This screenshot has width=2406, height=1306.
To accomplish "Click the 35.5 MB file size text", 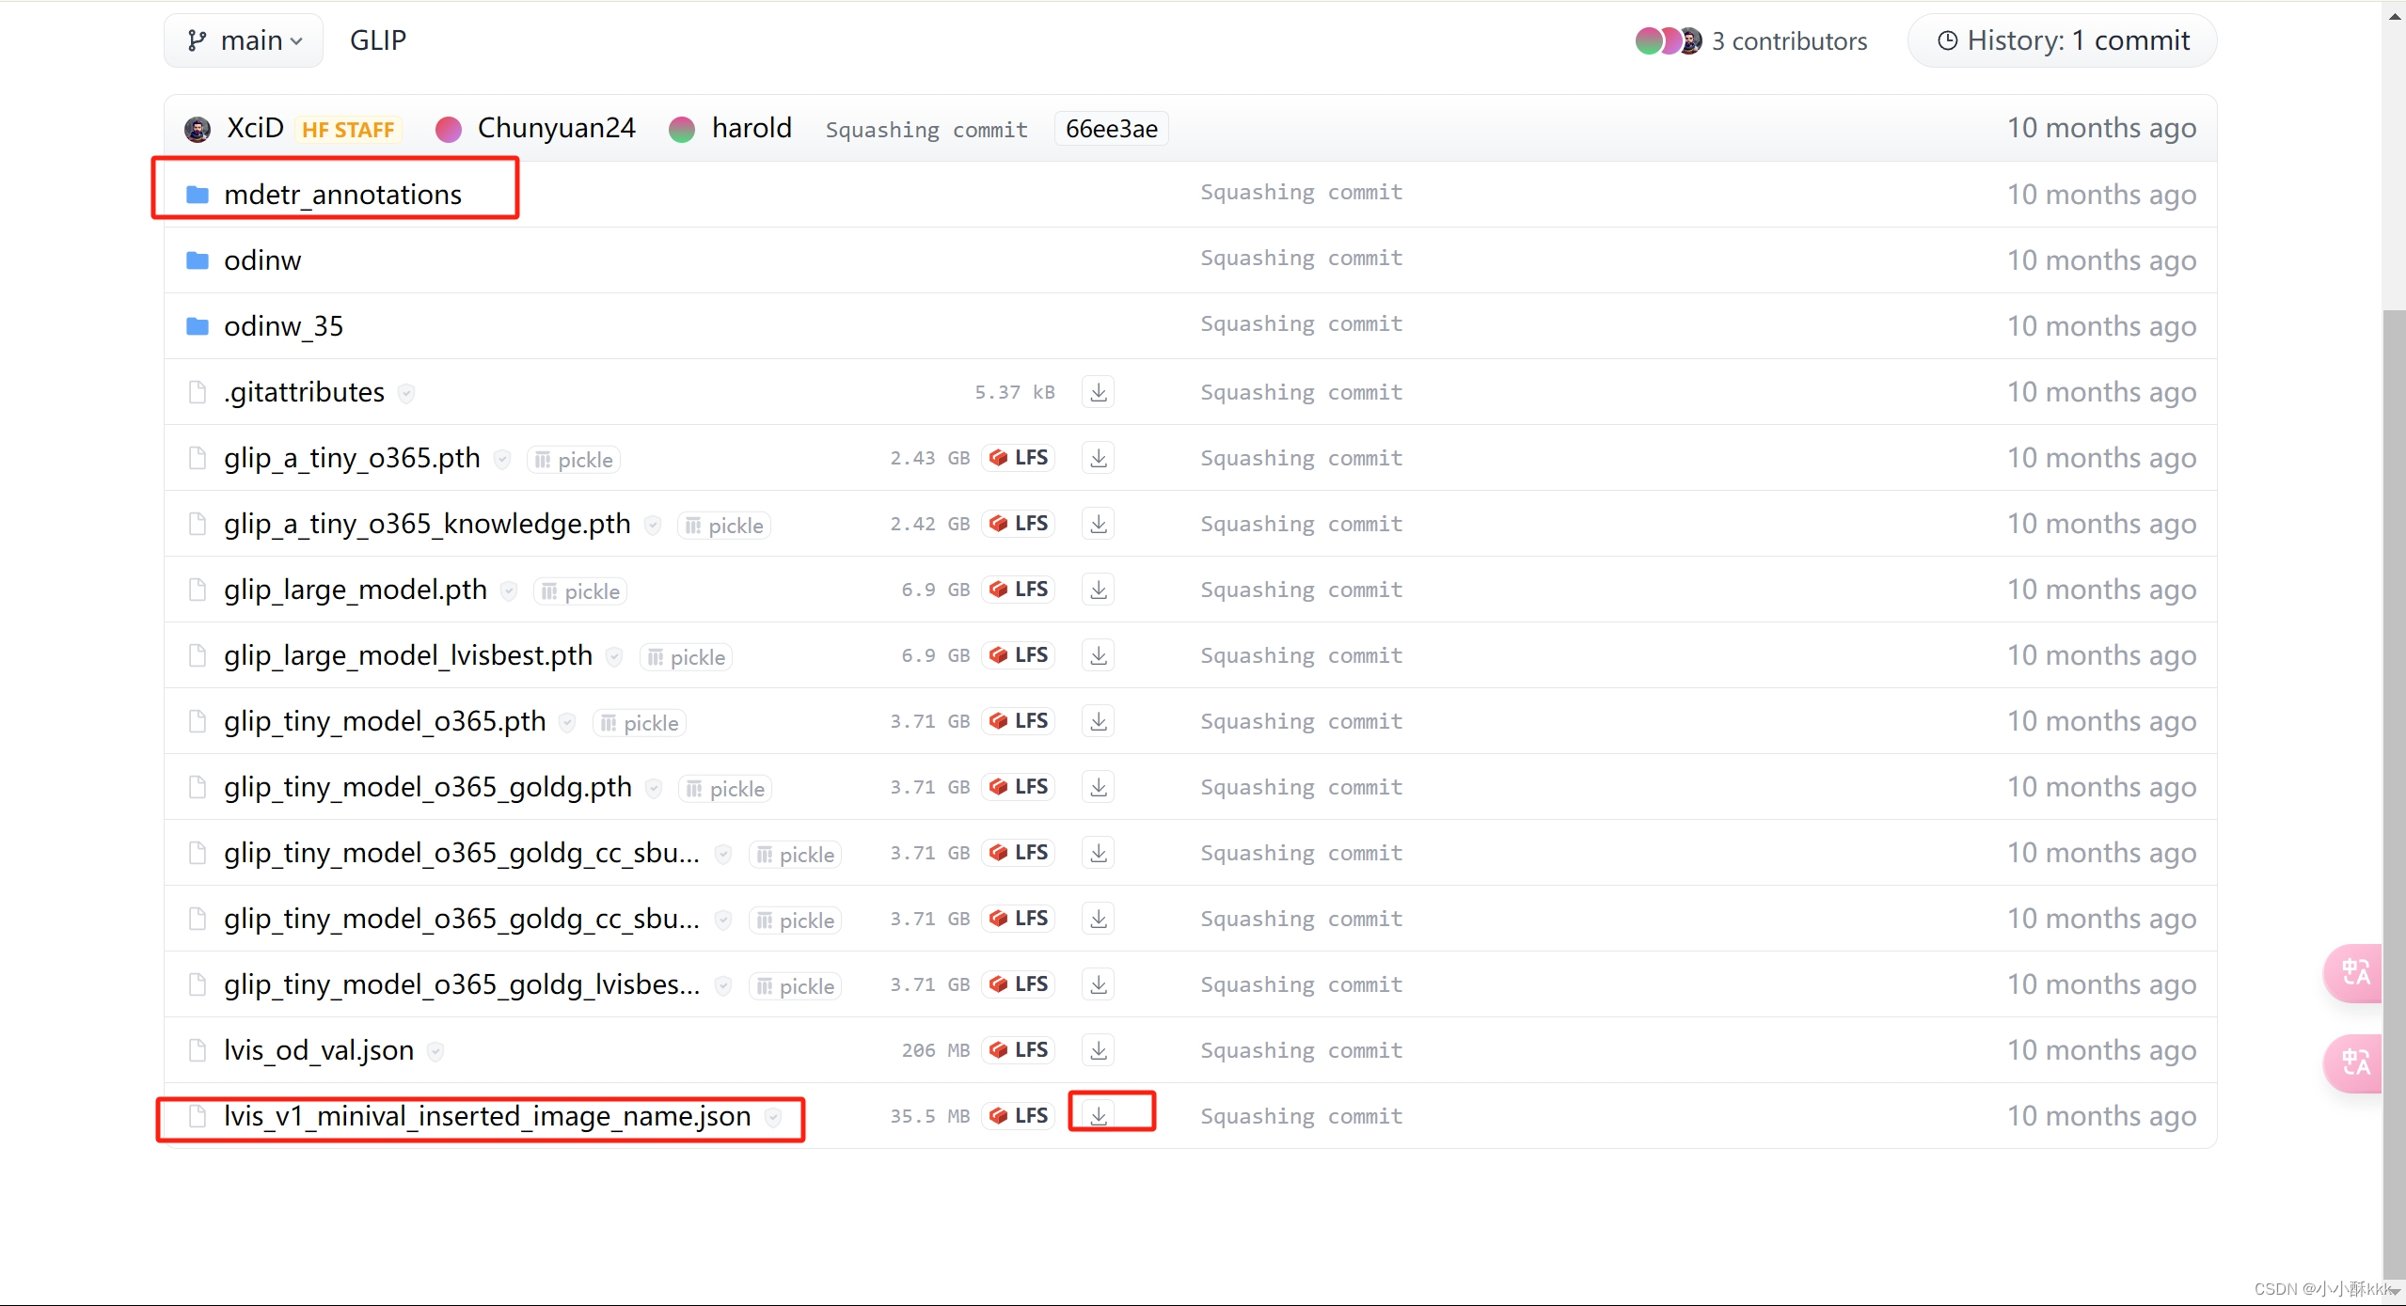I will click(x=929, y=1117).
